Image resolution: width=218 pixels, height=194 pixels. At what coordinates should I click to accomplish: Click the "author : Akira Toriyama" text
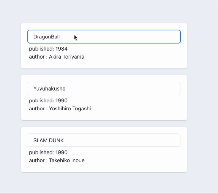tap(57, 57)
